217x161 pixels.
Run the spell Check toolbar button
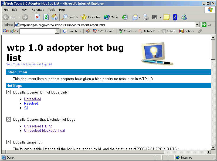tap(125, 31)
